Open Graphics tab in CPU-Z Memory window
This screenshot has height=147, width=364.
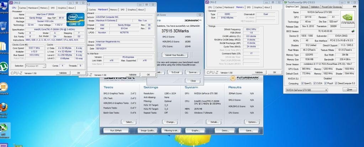[258, 7]
